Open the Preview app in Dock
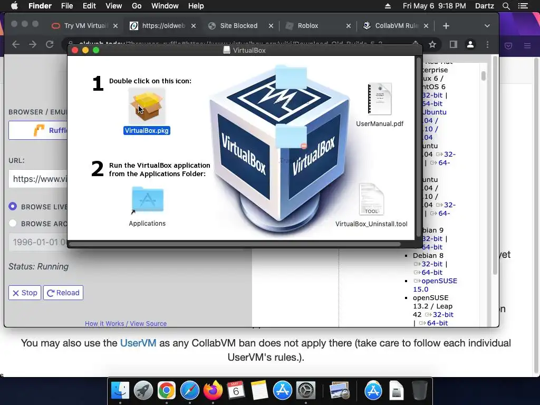The image size is (540, 405). 340,391
